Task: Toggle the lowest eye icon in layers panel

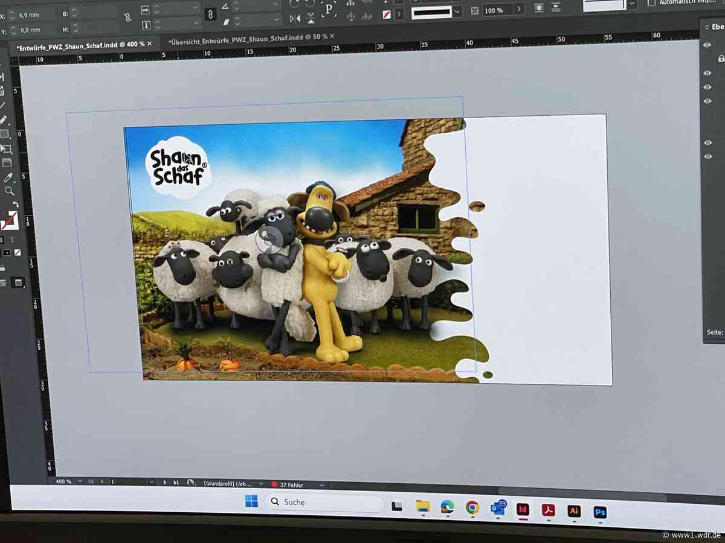Action: pos(707,156)
